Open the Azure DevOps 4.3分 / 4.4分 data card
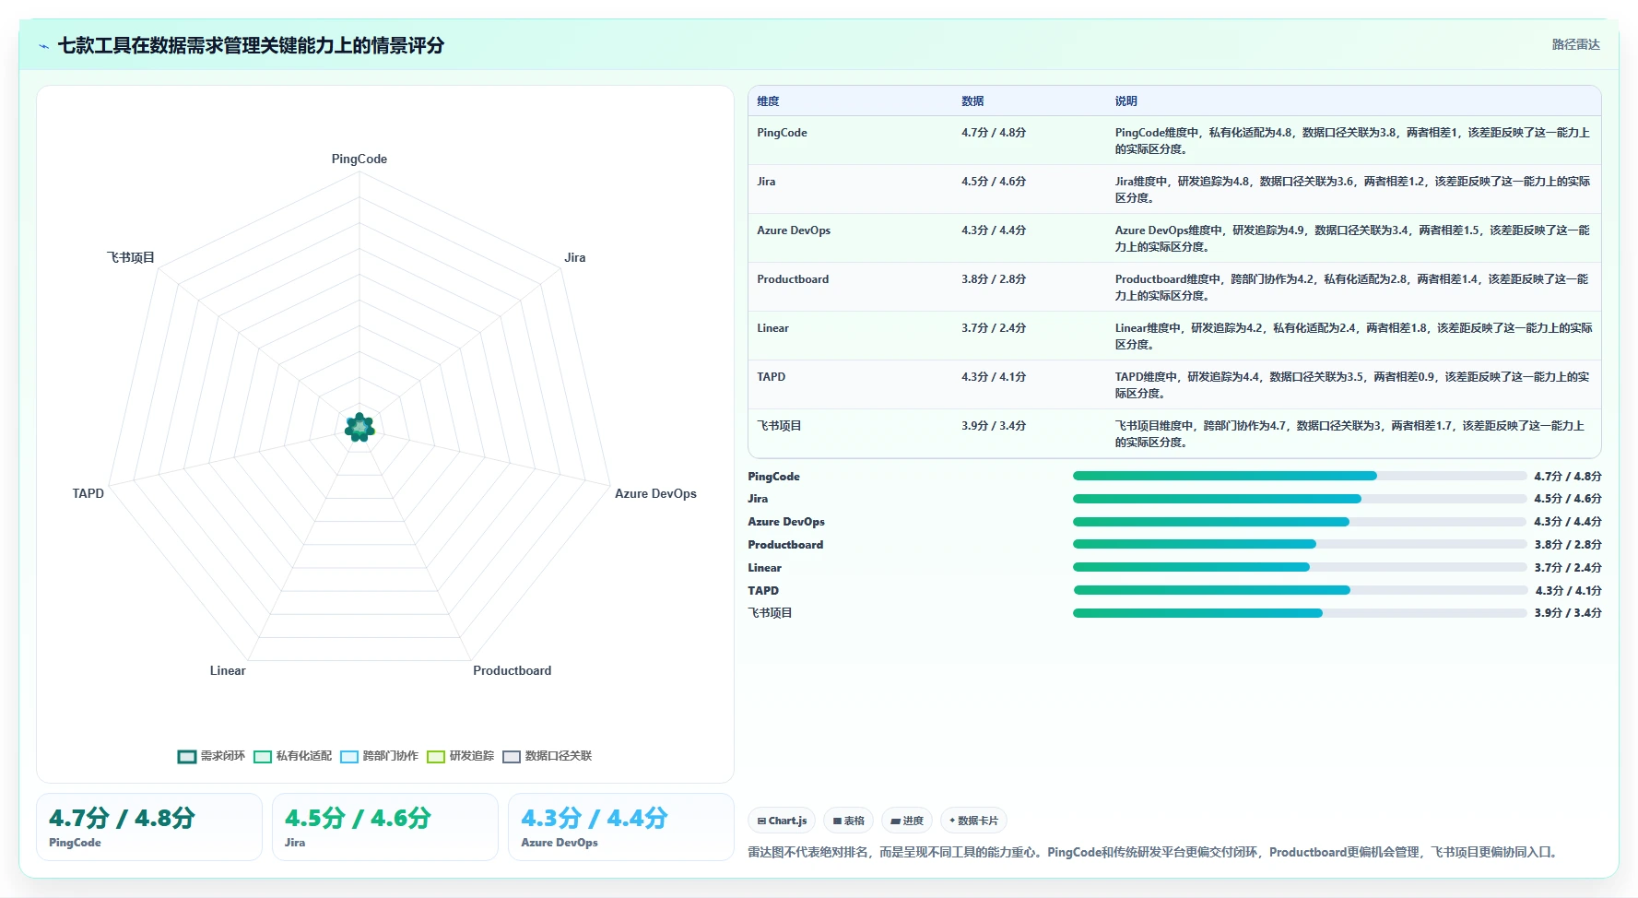This screenshot has height=898, width=1638. [621, 827]
